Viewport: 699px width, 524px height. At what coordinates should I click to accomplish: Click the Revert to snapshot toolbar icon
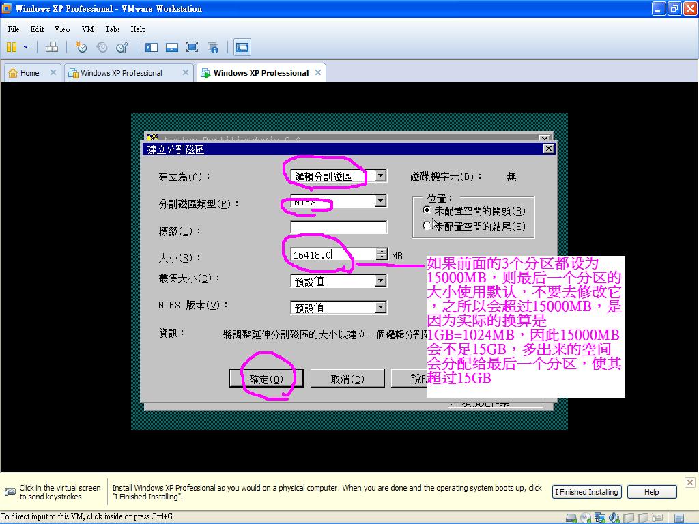click(x=102, y=47)
